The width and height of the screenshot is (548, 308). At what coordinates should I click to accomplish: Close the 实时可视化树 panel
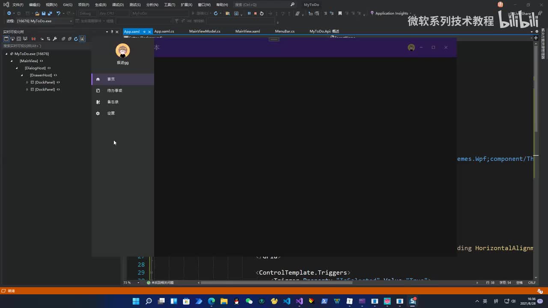[x=117, y=32]
